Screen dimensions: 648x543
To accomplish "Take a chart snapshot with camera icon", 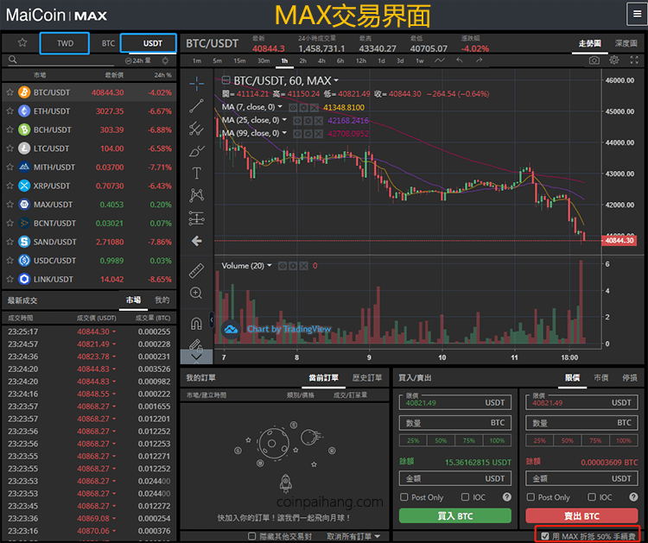I will (x=594, y=60).
